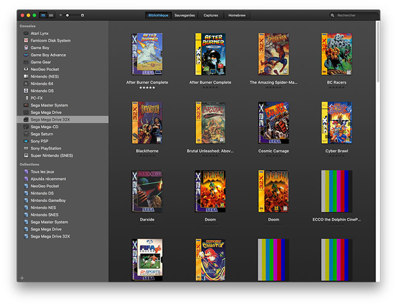
Task: Click the Rechercher search field
Action: [353, 15]
